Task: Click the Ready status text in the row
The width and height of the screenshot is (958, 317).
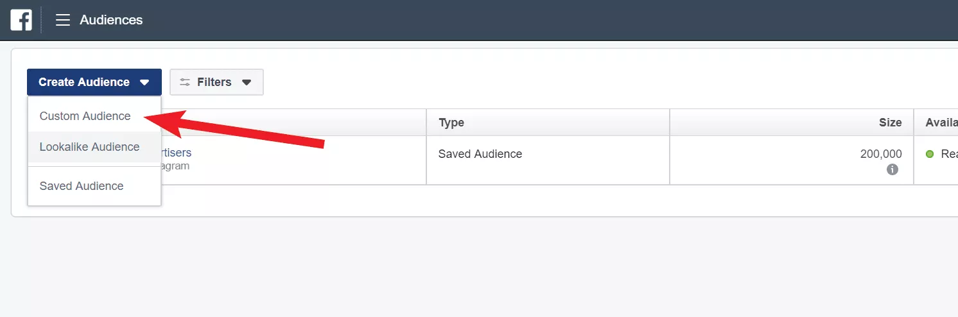Action: [948, 154]
